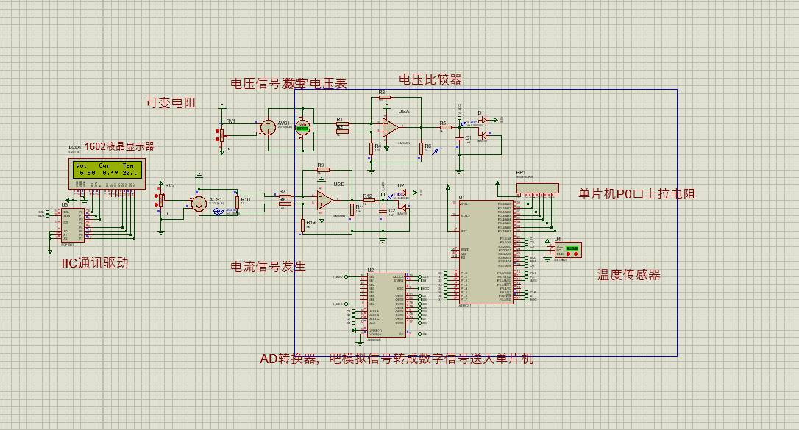This screenshot has width=799, height=430.
Task: Click the ground symbol below capacitor C2
Action: (383, 240)
